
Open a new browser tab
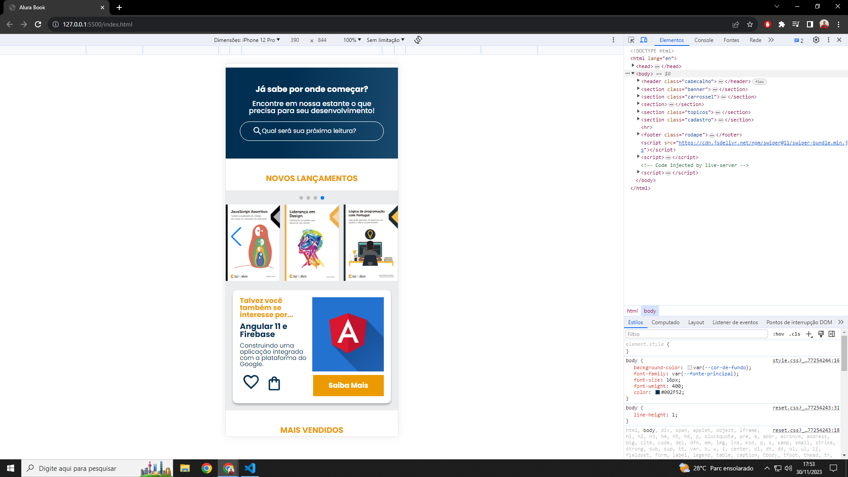[119, 8]
